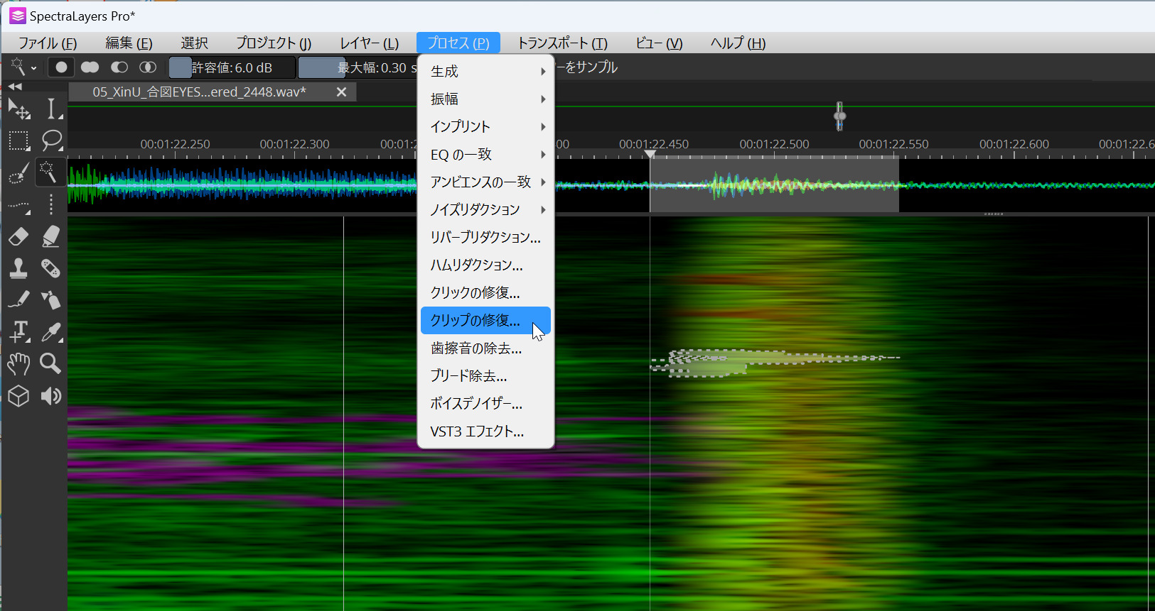Viewport: 1155px width, 611px height.
Task: Click the playhead marker on time ruler
Action: point(650,154)
